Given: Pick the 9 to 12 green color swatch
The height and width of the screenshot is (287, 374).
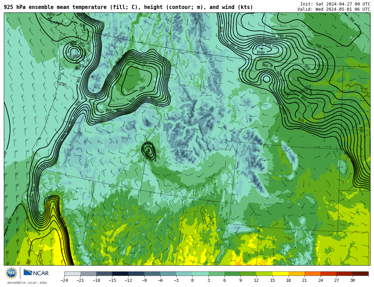Looking at the screenshot, I should pyautogui.click(x=248, y=274).
